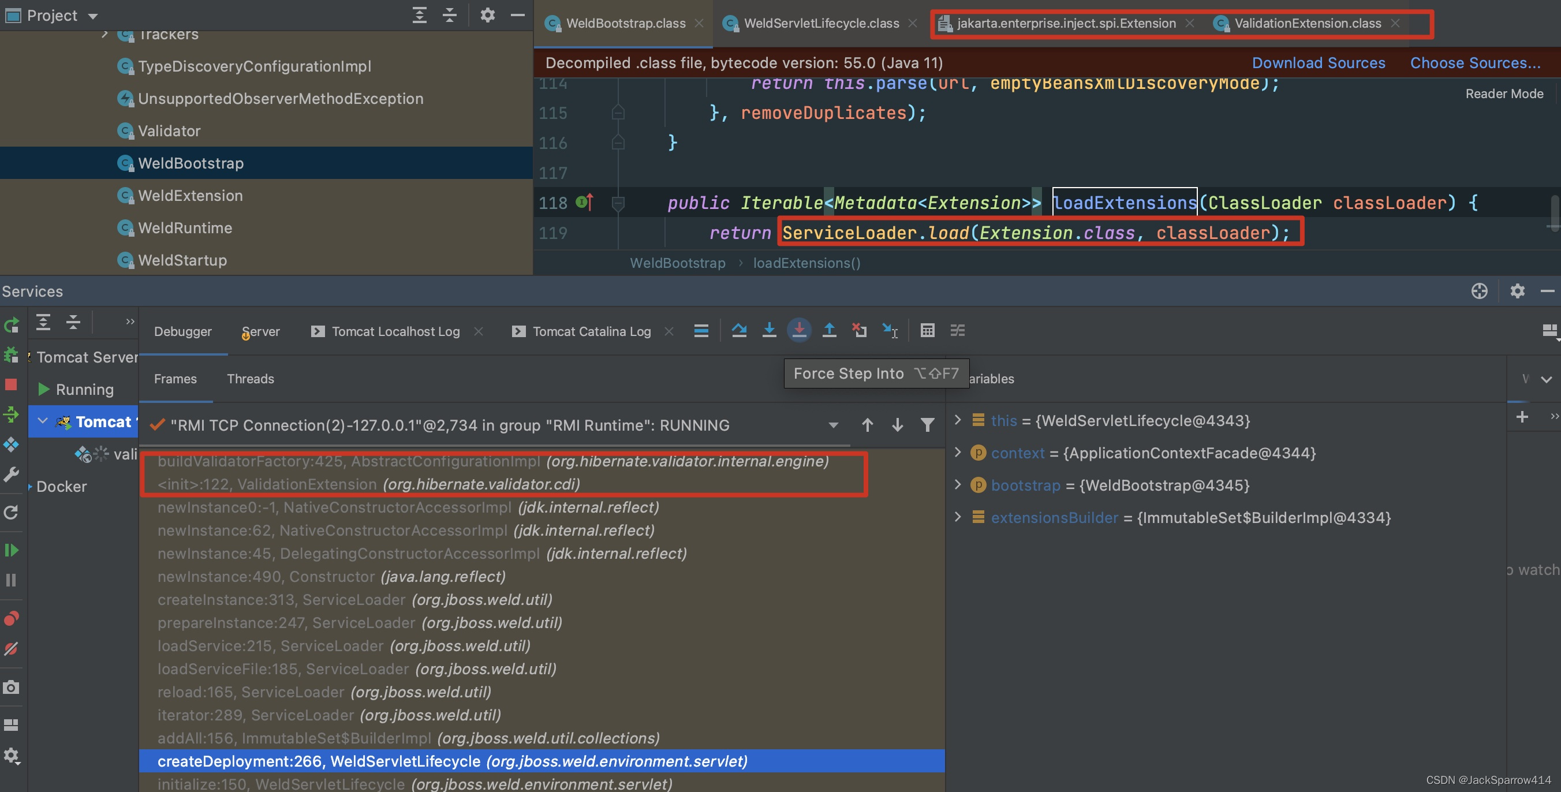The height and width of the screenshot is (792, 1561).
Task: Click the Rerun in Debug bug icon
Action: (x=12, y=355)
